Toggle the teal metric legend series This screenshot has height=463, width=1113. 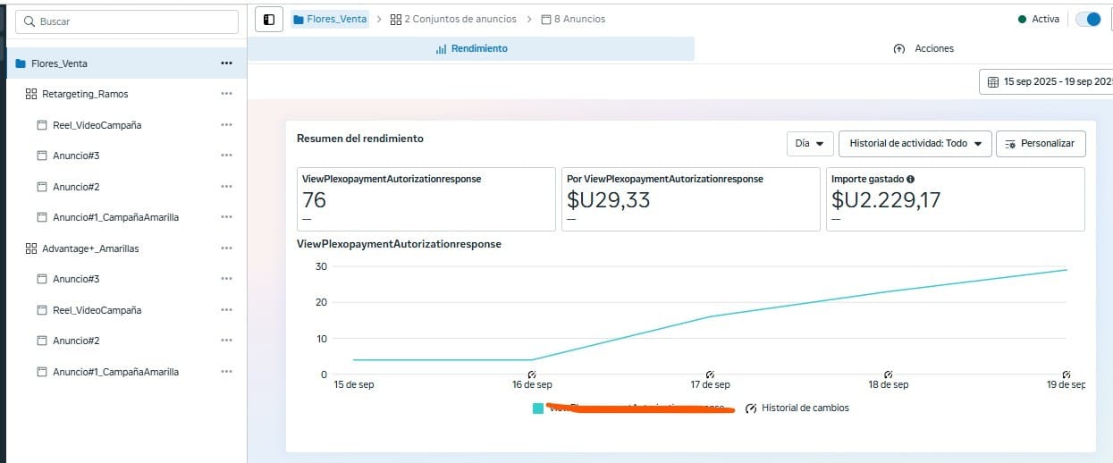pos(538,408)
